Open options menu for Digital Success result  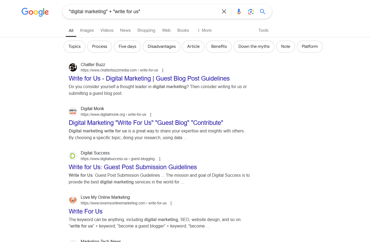click(160, 159)
